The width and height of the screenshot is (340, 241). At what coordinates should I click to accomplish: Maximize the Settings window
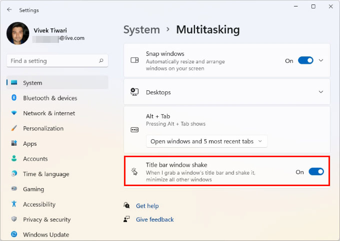tap(313, 6)
